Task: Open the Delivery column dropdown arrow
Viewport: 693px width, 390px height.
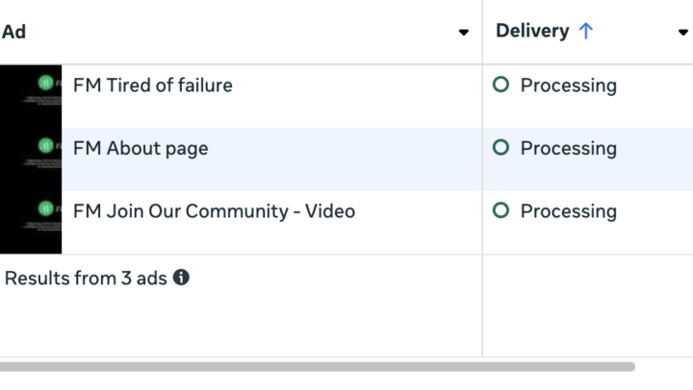Action: point(683,33)
